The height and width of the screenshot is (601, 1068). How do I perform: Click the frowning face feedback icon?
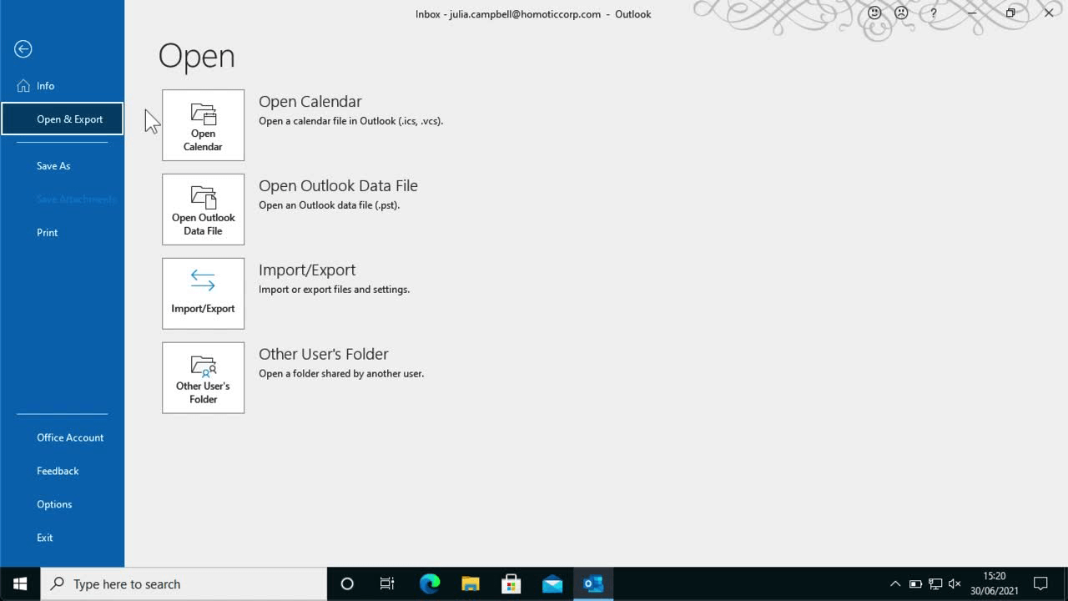tap(901, 13)
